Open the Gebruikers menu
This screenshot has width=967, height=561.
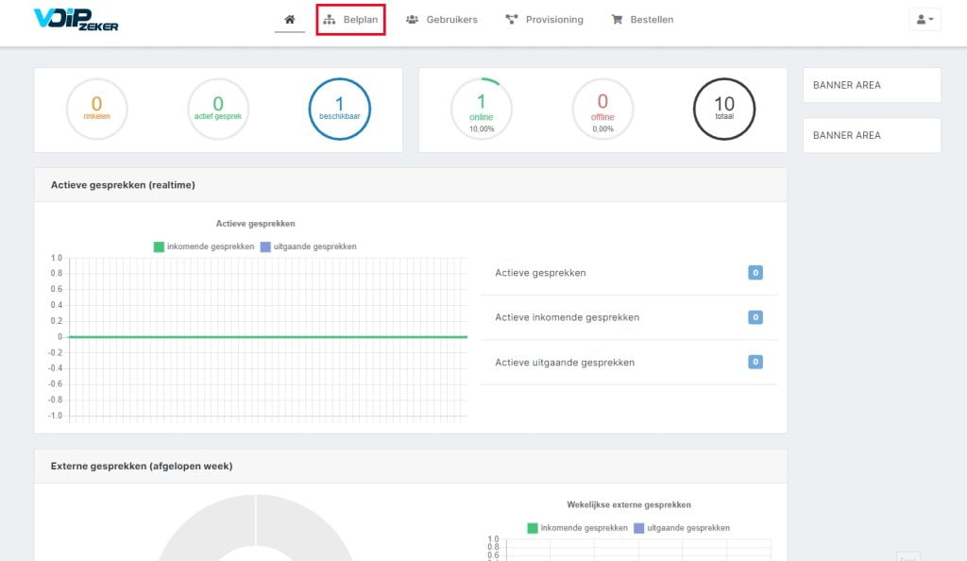click(442, 20)
